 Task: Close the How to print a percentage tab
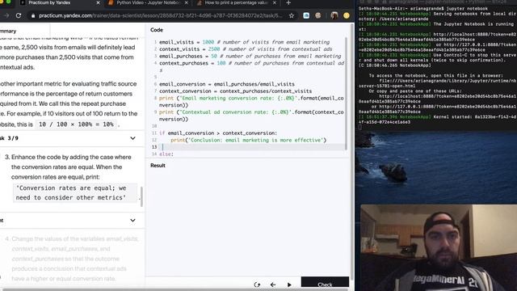click(275, 2)
